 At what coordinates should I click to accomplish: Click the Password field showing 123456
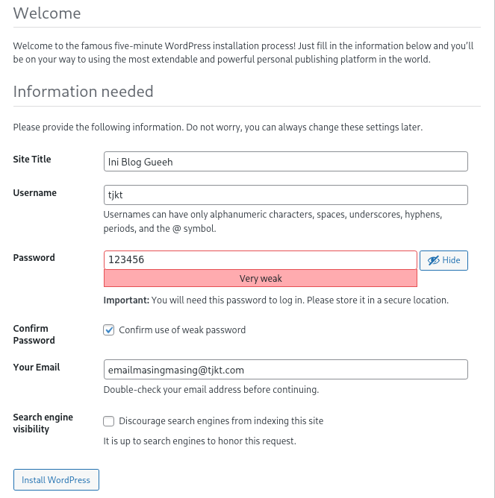(260, 259)
